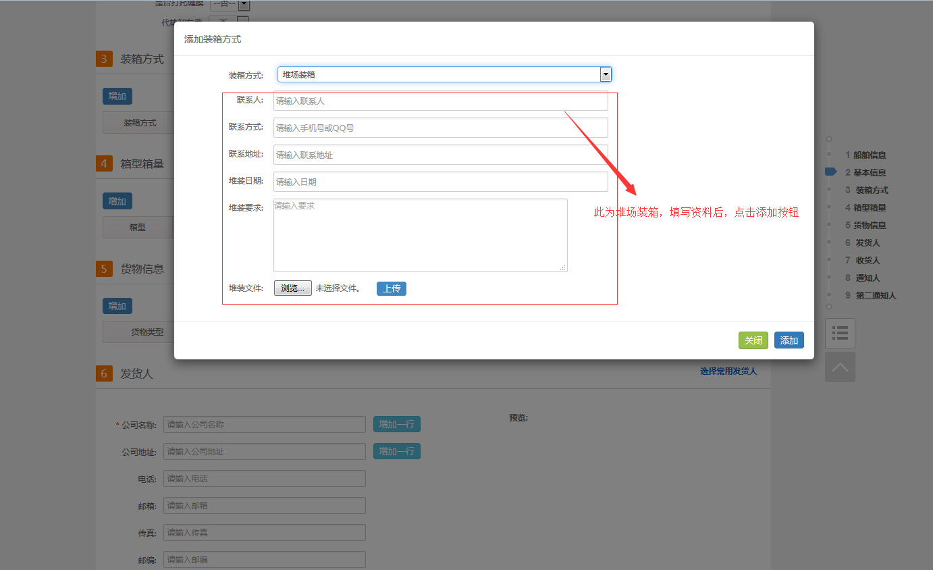Screen dimensions: 933x570
Task: Open 选择常用发货人 link
Action: point(728,371)
